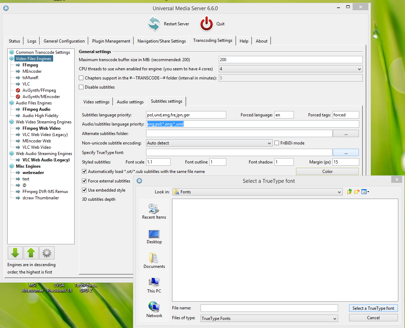Switch to Audio settings sub-tab
Screen dimensions: 405x328
[130, 102]
